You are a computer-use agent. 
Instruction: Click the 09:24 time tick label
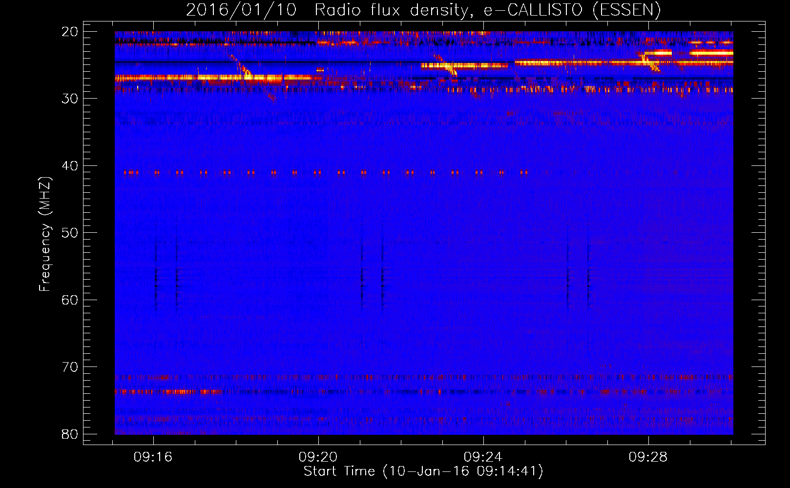pyautogui.click(x=483, y=457)
